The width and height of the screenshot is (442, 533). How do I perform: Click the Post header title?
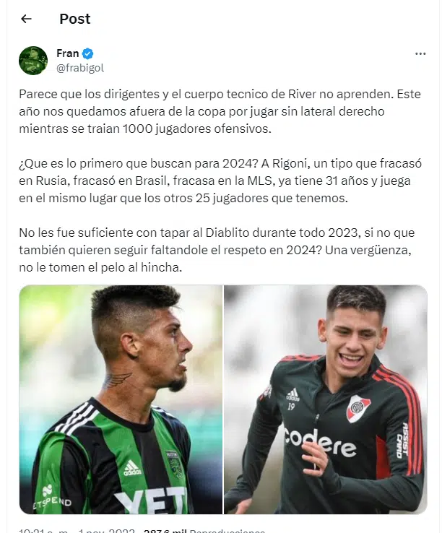coord(75,19)
